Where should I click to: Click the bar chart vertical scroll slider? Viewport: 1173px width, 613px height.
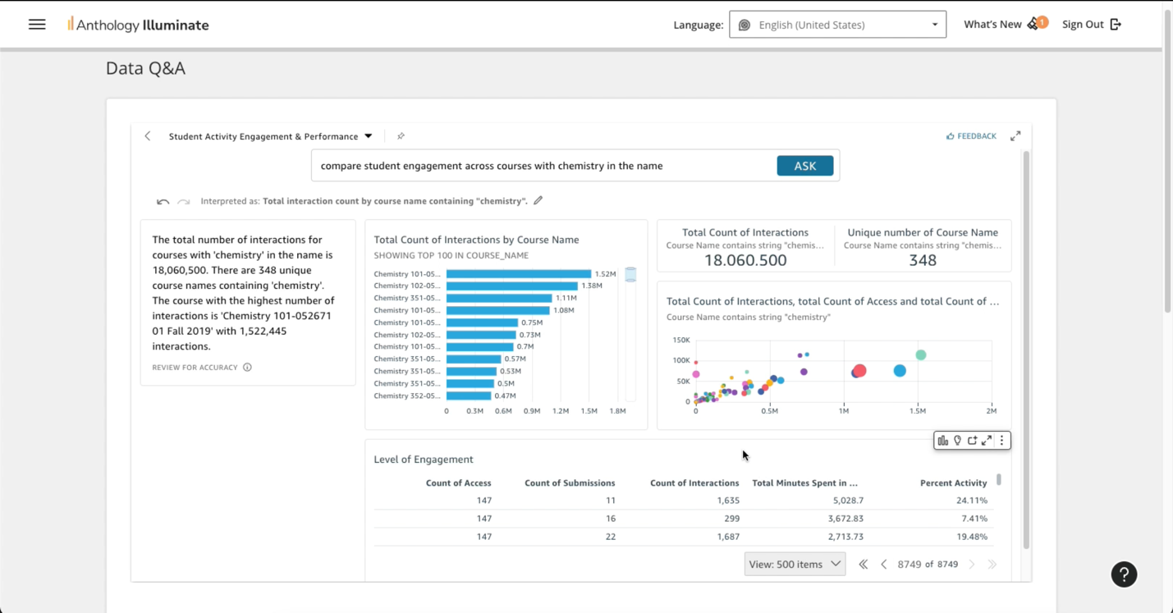(630, 275)
